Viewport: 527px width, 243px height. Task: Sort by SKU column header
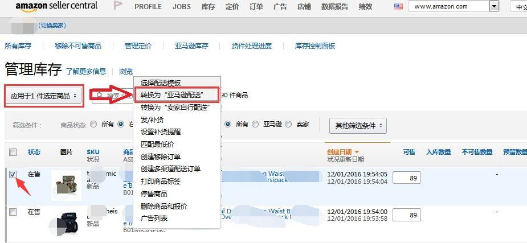pos(93,152)
